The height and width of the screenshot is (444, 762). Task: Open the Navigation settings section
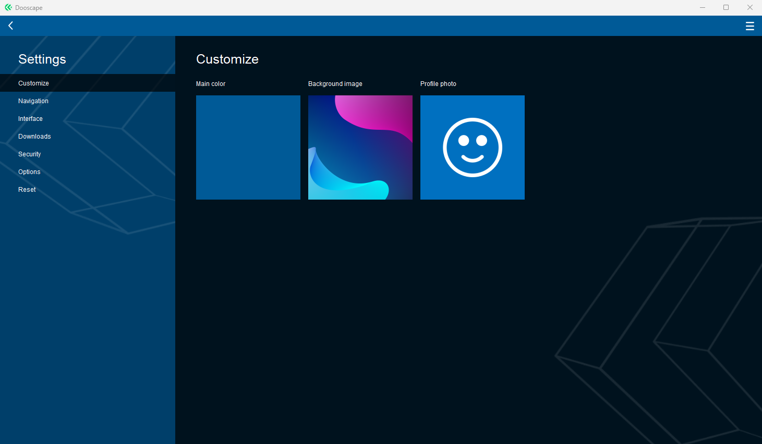(33, 101)
